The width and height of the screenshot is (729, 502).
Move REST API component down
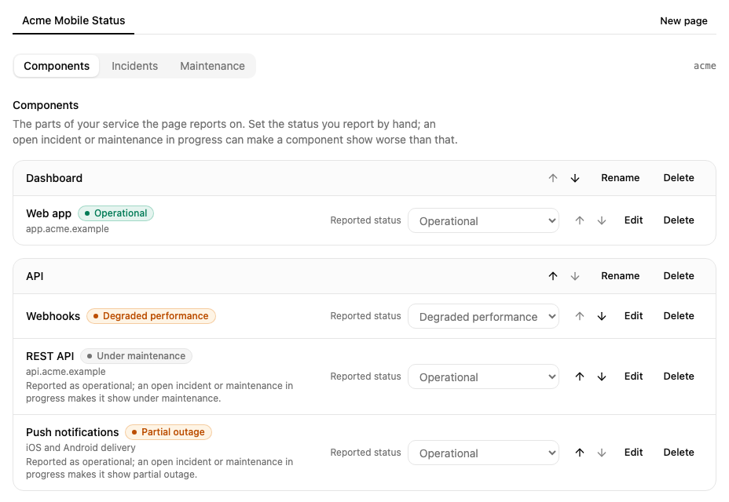click(x=602, y=376)
